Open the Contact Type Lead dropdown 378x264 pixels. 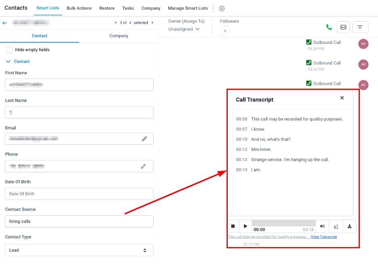tap(79, 250)
